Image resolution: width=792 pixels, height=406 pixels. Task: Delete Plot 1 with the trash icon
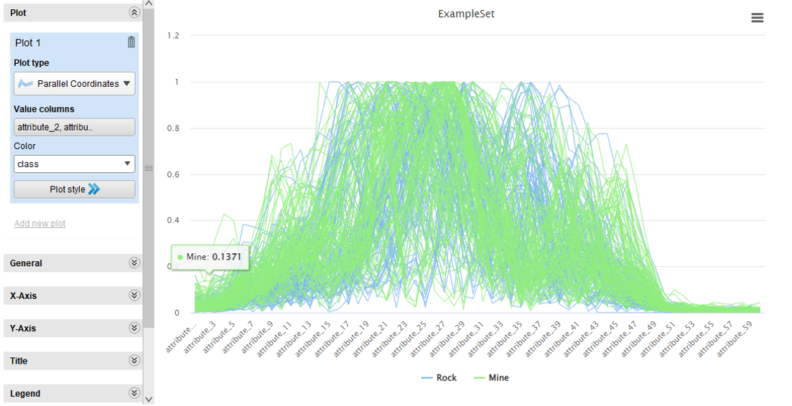click(x=131, y=42)
